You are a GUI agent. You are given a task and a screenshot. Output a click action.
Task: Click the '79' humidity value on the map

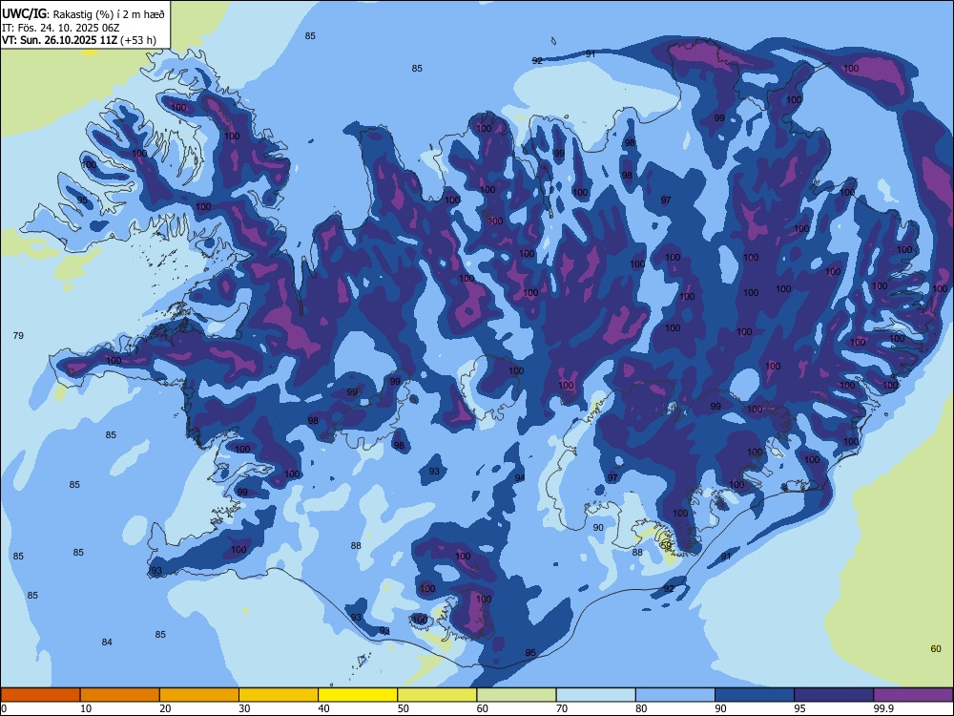click(x=18, y=335)
